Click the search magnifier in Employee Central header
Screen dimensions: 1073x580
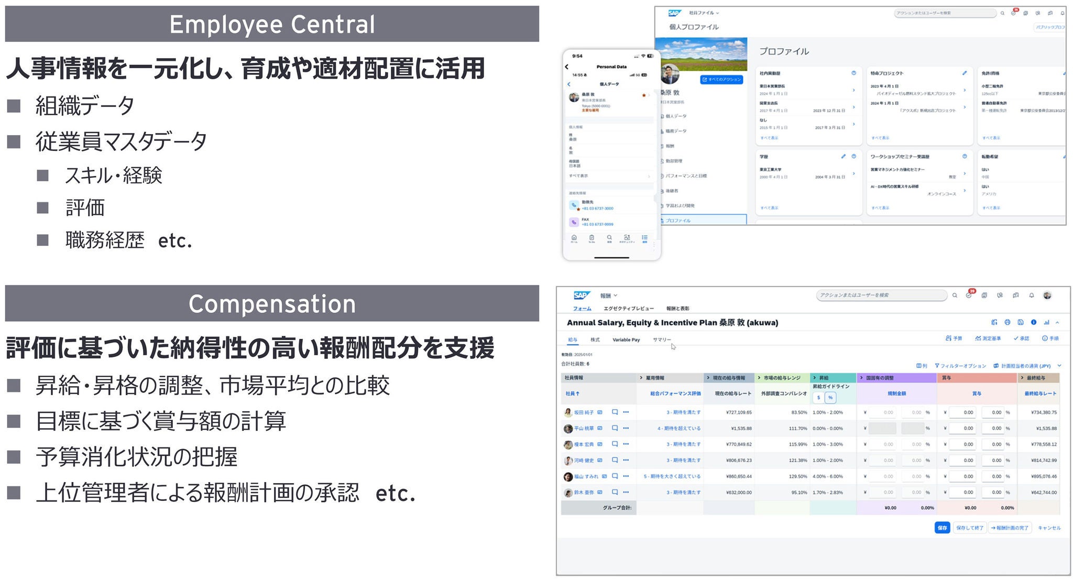tap(1002, 13)
